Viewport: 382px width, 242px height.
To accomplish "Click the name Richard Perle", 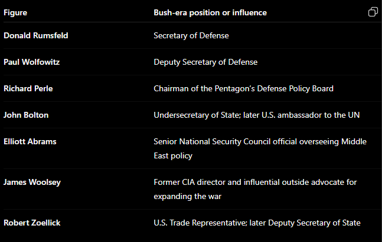I will tap(28, 88).
